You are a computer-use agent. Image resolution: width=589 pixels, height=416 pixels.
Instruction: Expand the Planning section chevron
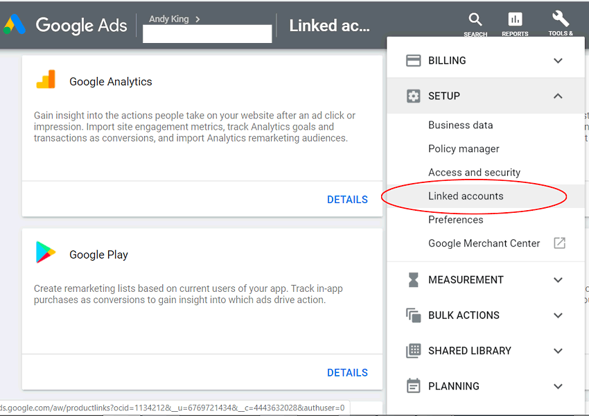click(558, 386)
